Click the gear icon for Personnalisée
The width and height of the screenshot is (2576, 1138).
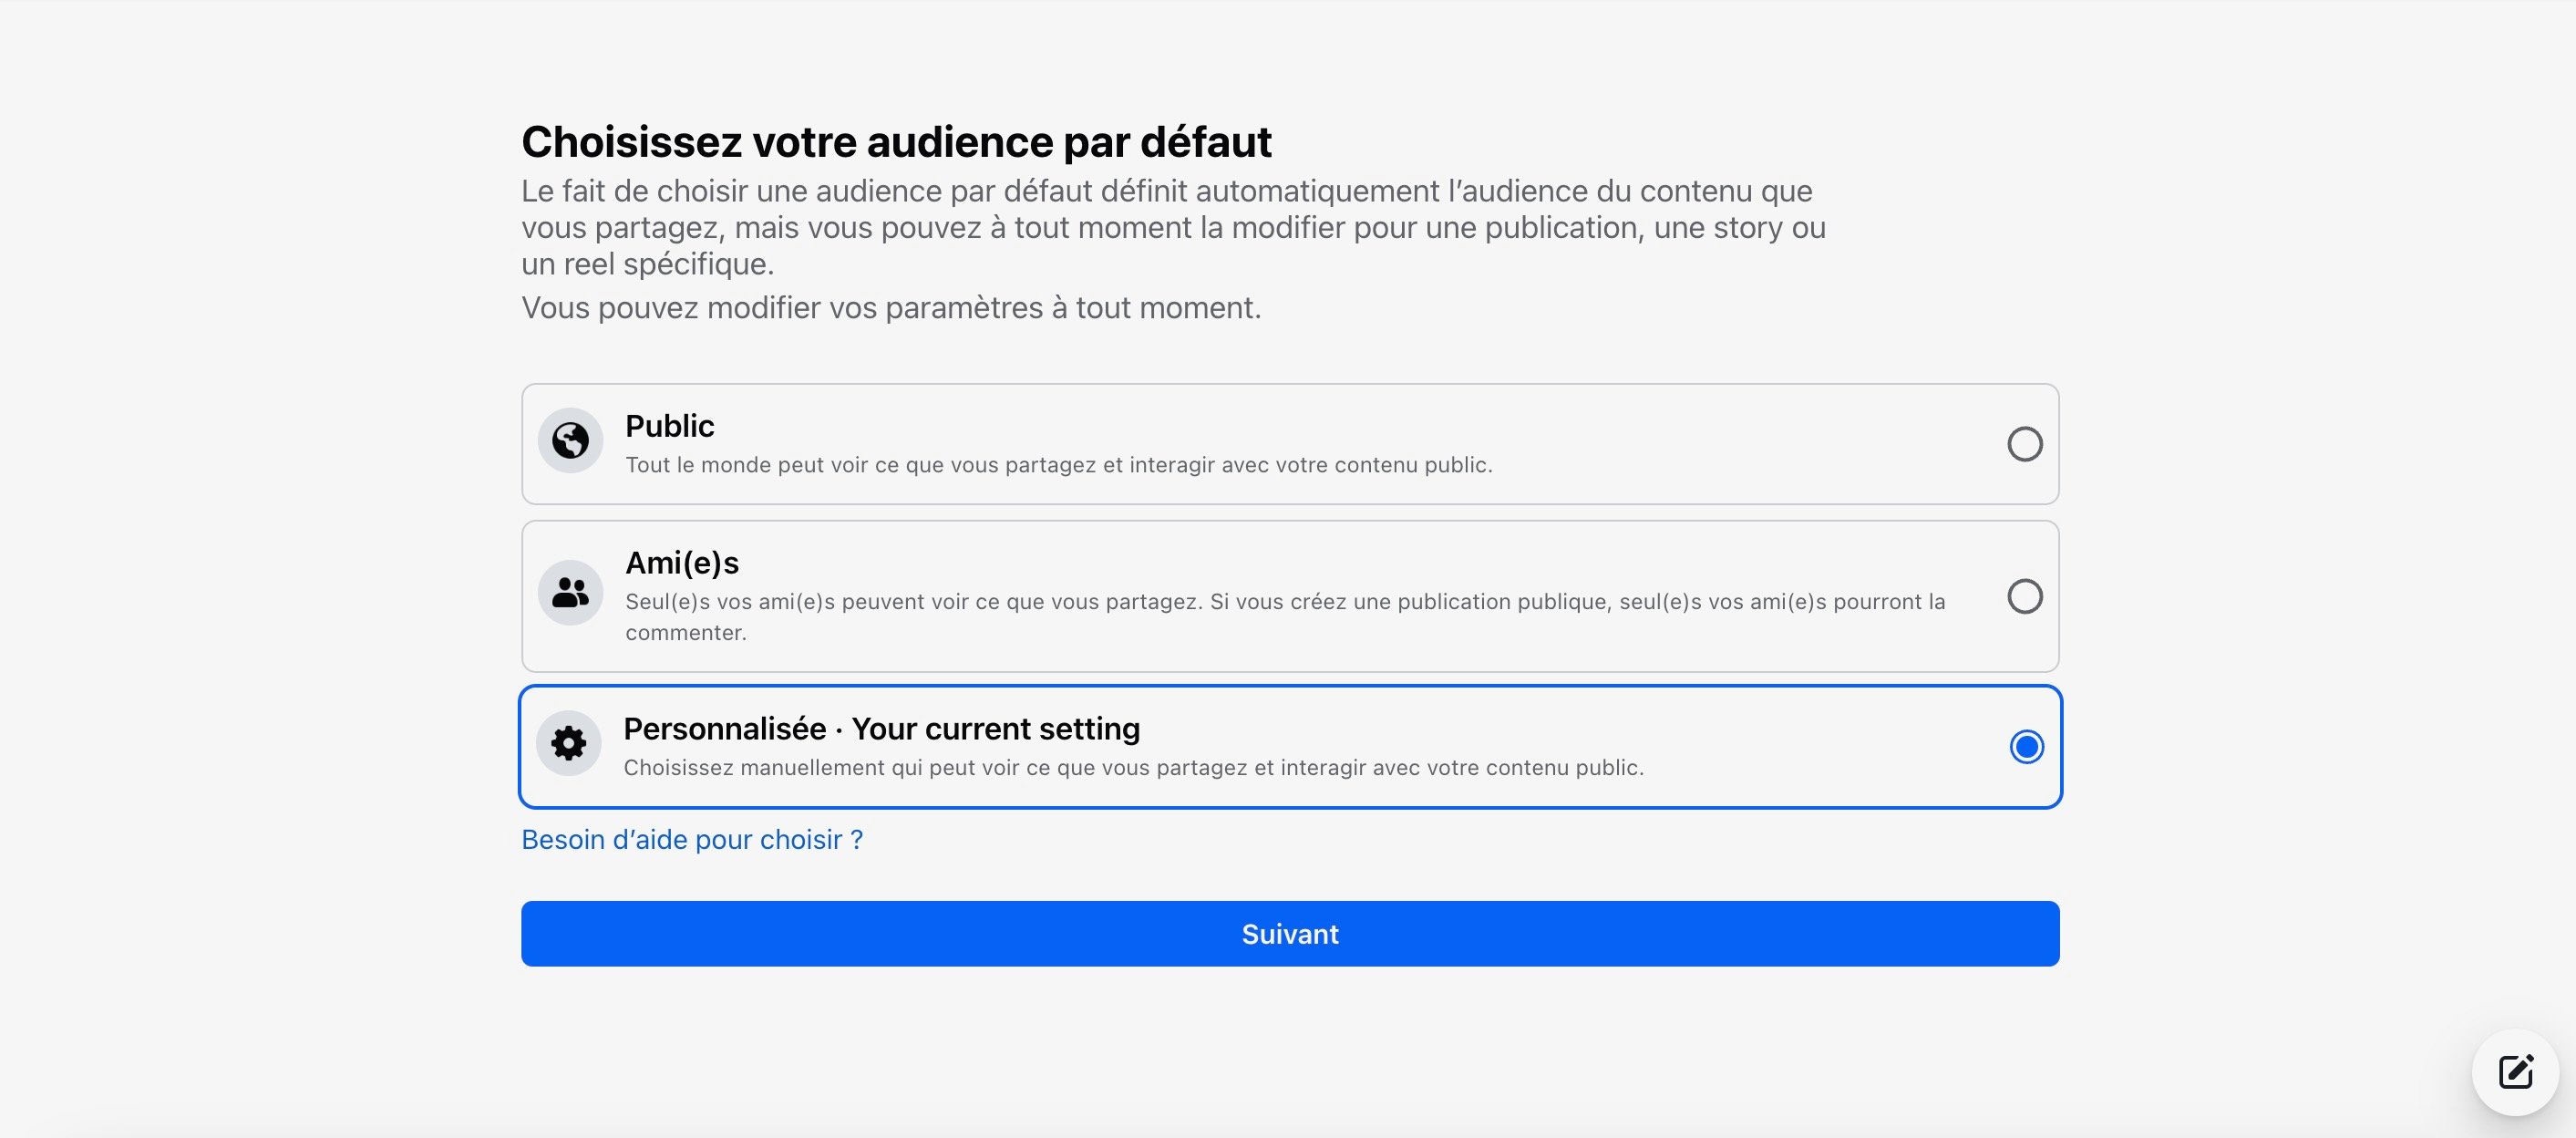pos(570,744)
